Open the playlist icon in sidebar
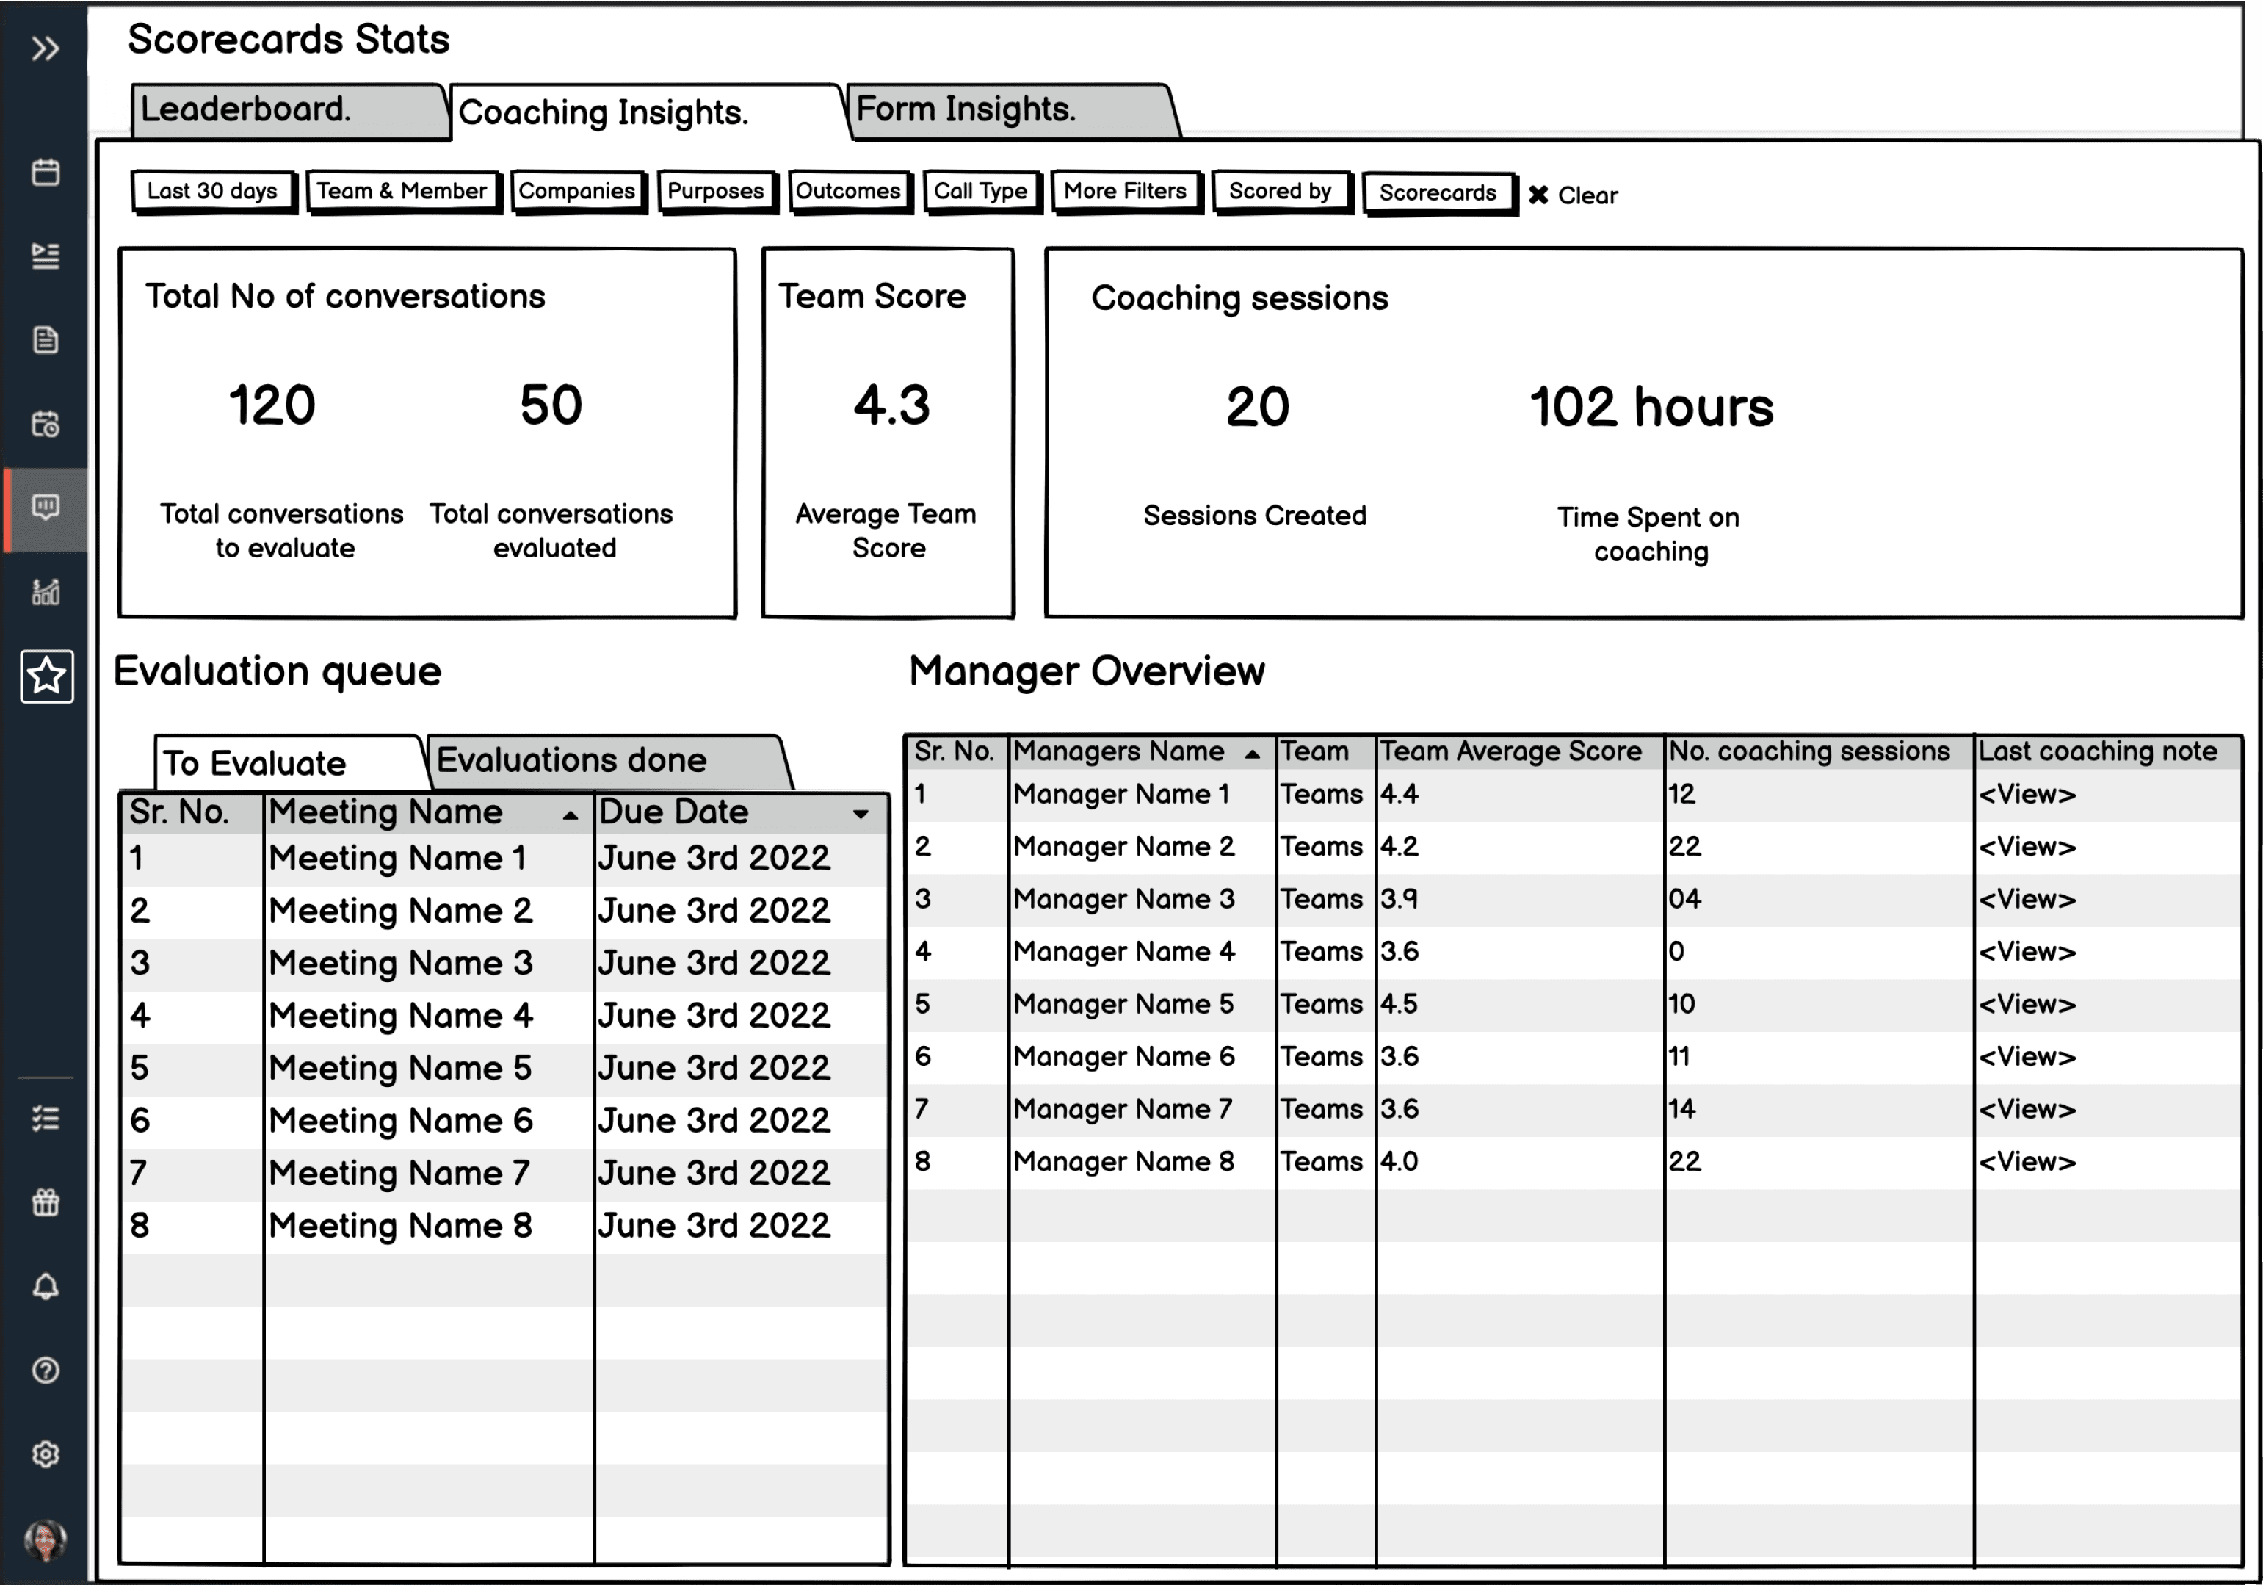The height and width of the screenshot is (1585, 2263). [46, 256]
